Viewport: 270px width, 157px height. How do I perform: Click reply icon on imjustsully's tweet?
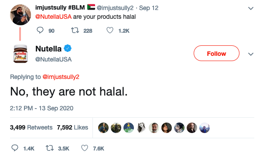point(40,30)
